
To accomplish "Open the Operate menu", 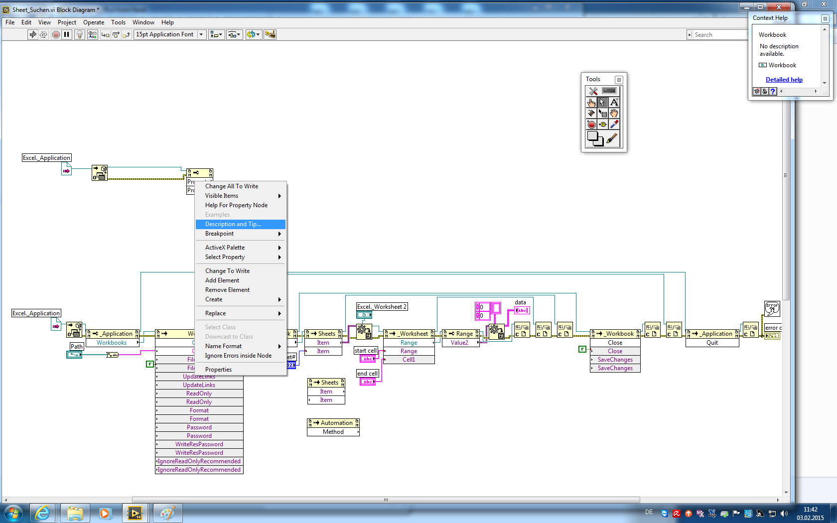I will [x=94, y=22].
